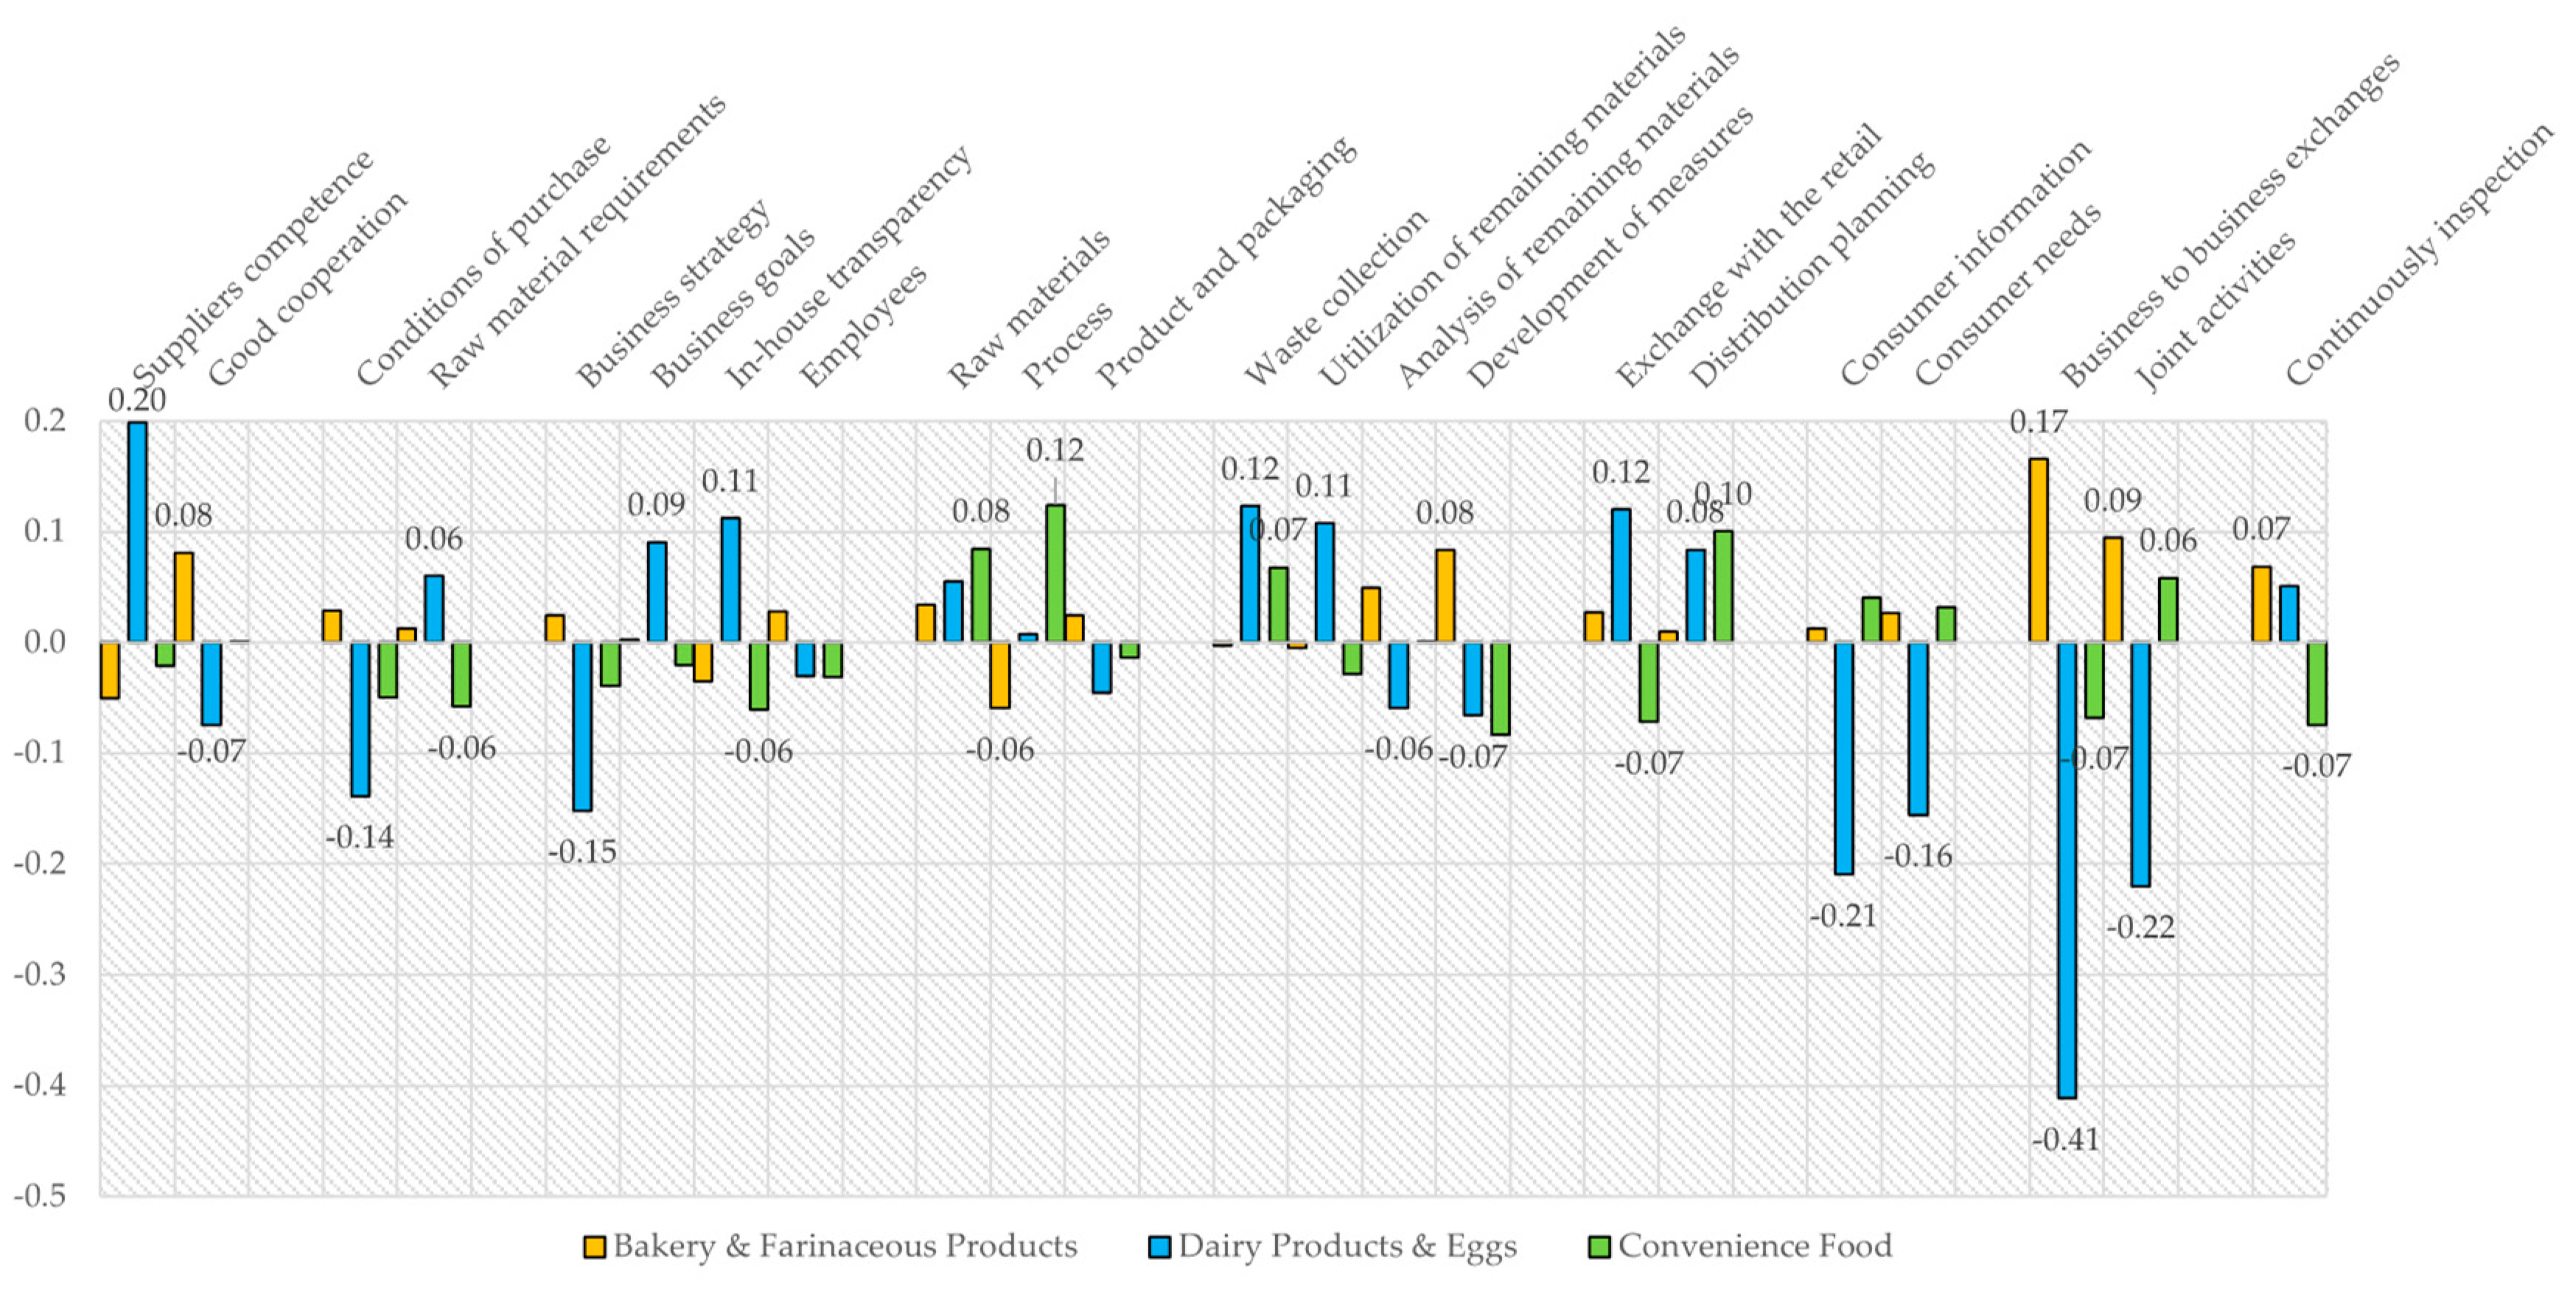Click the "Continuously inspection" category label

(2418, 255)
